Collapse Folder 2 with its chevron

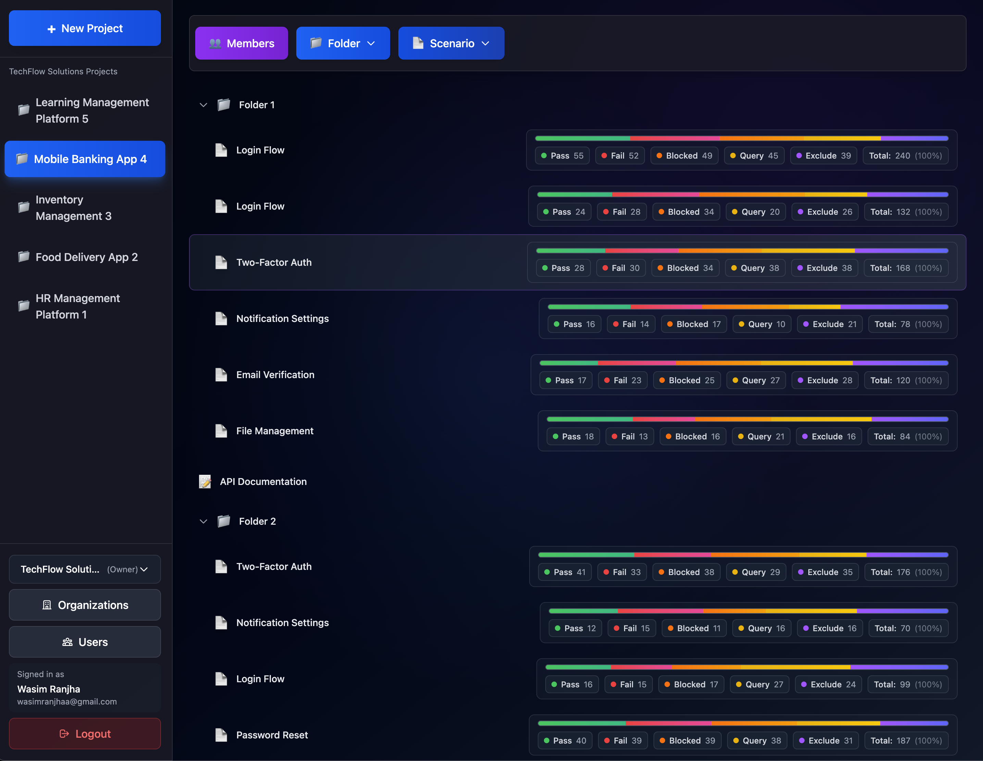click(x=203, y=521)
